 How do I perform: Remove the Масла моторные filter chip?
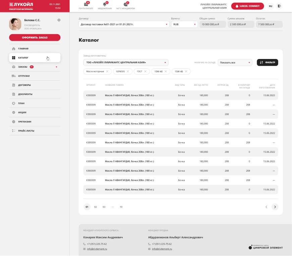(107, 71)
